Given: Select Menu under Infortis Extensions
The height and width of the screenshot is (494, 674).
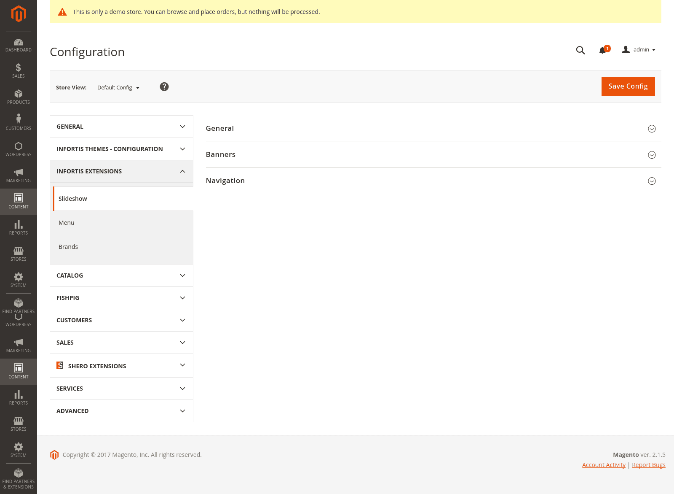Looking at the screenshot, I should [x=123, y=223].
